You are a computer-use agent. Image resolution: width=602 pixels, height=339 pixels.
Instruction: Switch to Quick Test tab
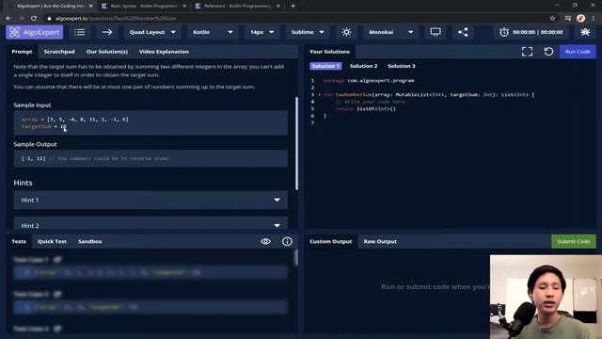(53, 241)
